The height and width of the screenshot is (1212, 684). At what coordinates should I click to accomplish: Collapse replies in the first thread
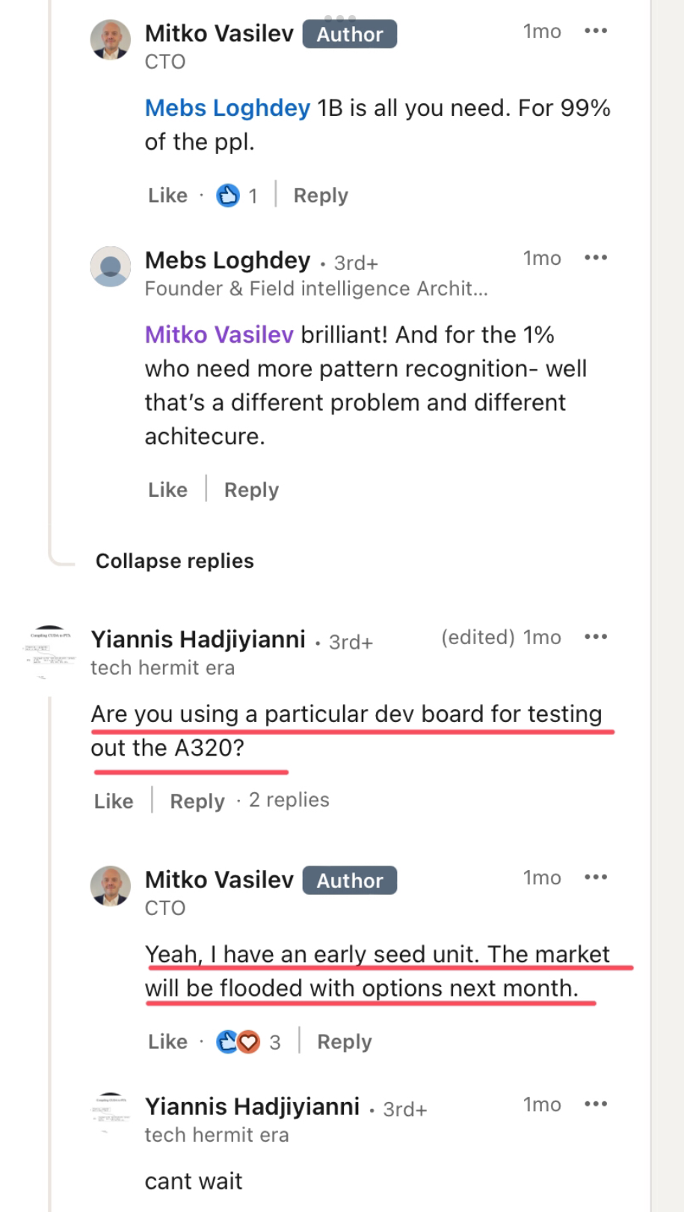tap(175, 561)
